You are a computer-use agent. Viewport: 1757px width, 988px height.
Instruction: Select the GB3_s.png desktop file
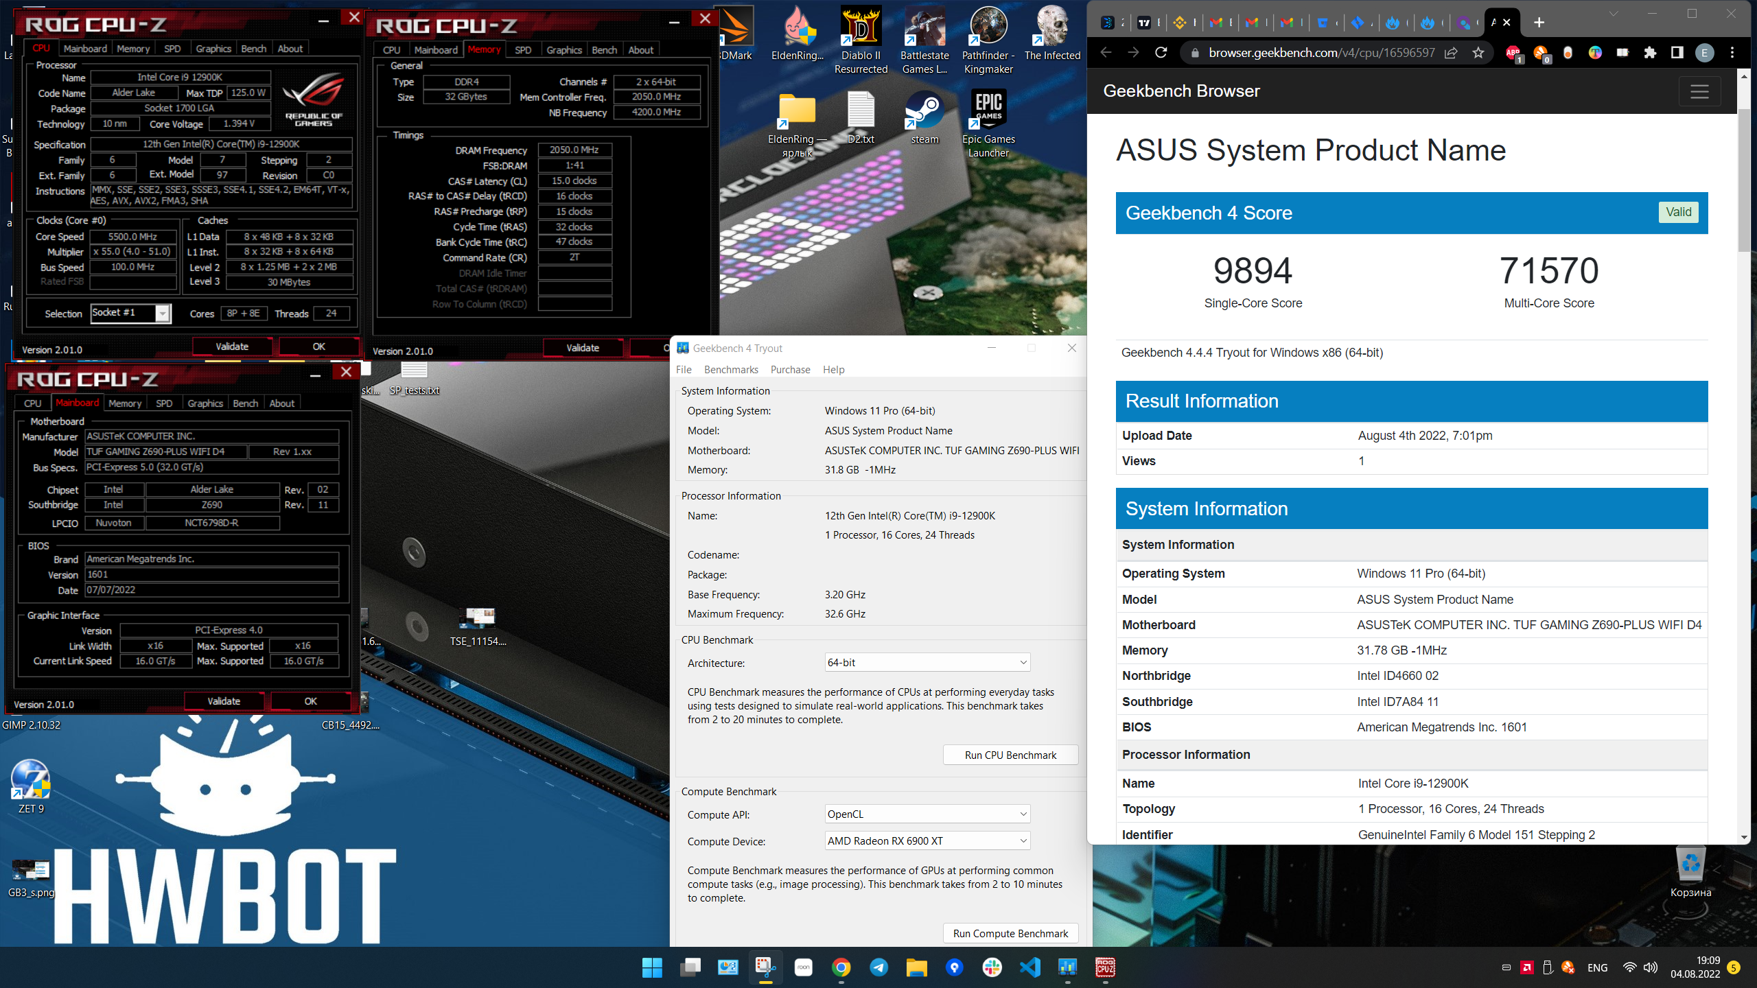click(31, 879)
